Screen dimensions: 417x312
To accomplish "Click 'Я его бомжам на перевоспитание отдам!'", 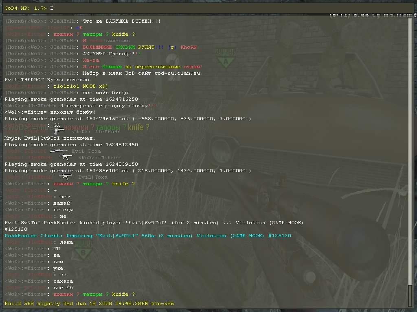I will 143,67.
